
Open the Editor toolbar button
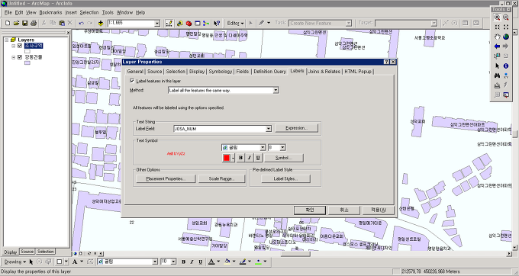[x=169, y=23]
